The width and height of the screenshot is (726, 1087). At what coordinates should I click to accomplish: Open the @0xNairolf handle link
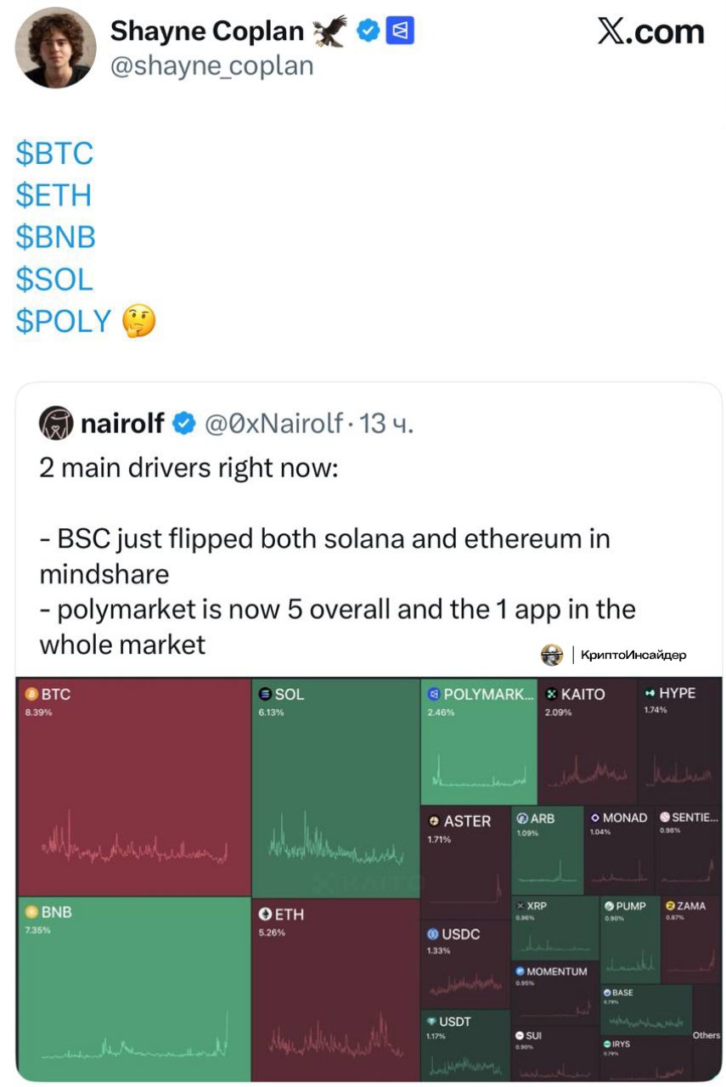click(273, 423)
